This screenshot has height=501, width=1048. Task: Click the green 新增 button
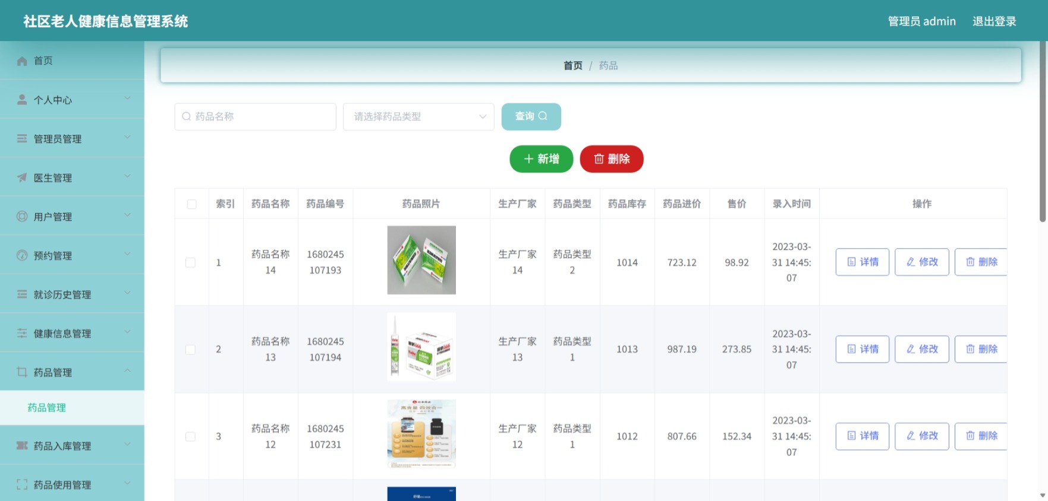[541, 159]
